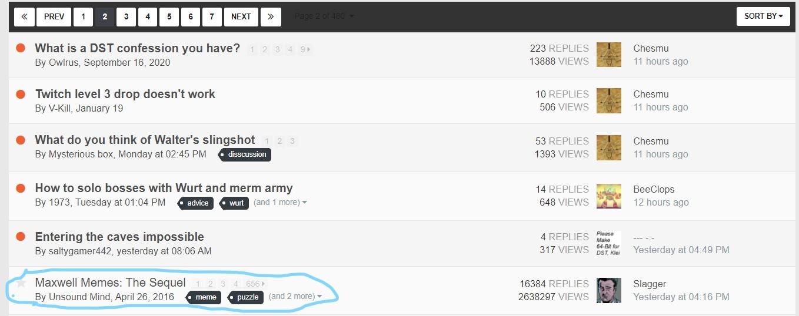Image resolution: width=799 pixels, height=316 pixels.
Task: Expand '(and 1 more)' tags on Wurt topic
Action: (280, 202)
